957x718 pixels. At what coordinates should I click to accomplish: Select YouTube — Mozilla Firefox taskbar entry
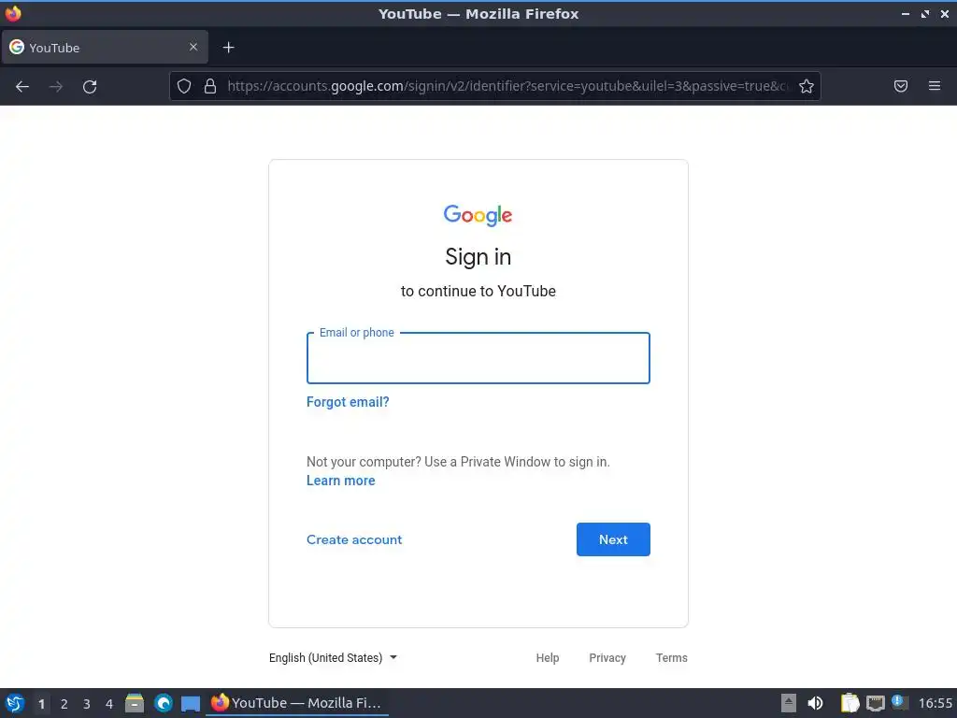click(x=296, y=703)
